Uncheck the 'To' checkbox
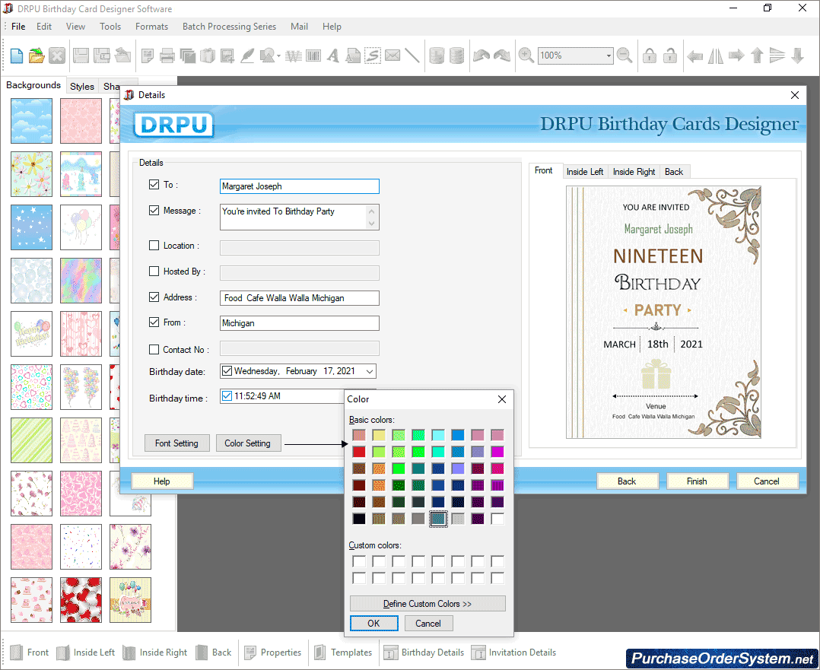Screen dimensions: 820x670 tap(154, 185)
